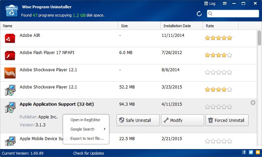Click the Apple Application Support installer icon

click(x=10, y=107)
